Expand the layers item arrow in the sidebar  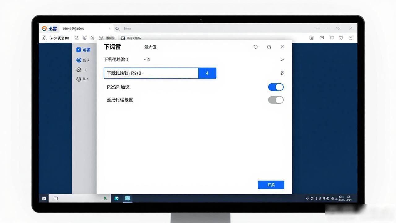point(85,70)
